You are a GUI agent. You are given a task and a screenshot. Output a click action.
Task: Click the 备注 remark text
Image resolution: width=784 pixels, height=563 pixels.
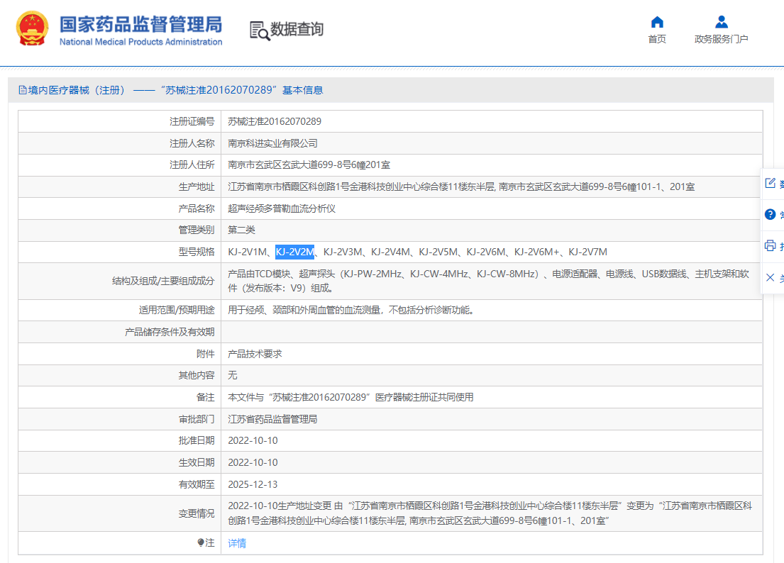pyautogui.click(x=350, y=397)
